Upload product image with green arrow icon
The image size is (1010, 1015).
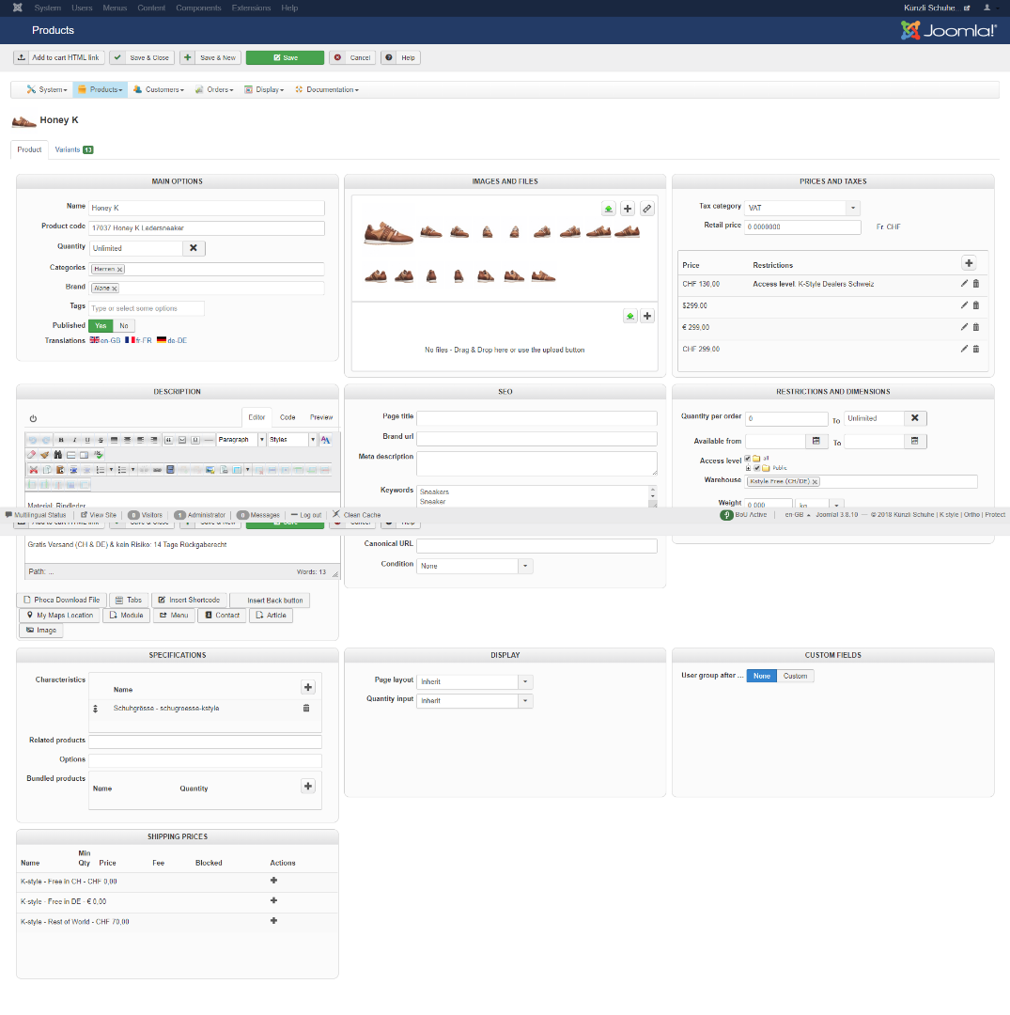pyautogui.click(x=608, y=209)
